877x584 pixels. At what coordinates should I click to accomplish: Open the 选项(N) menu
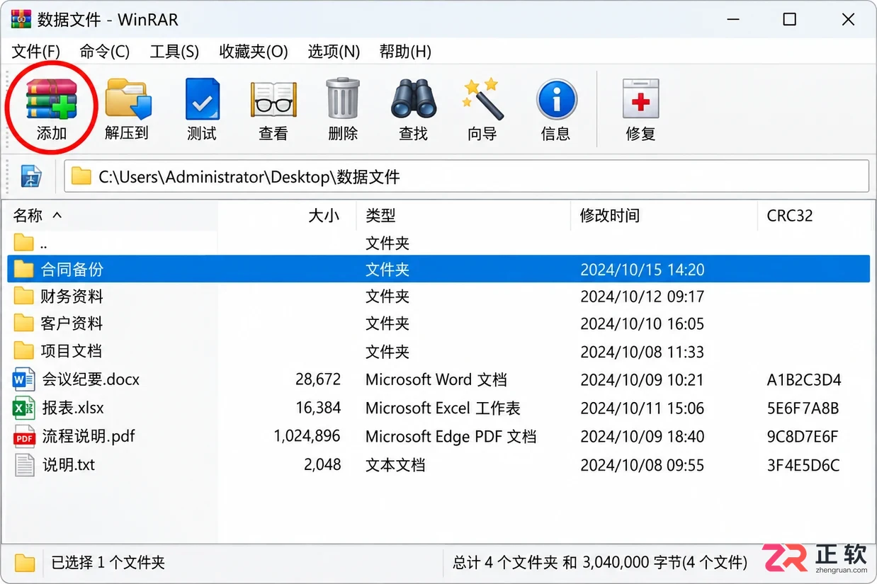pos(334,52)
